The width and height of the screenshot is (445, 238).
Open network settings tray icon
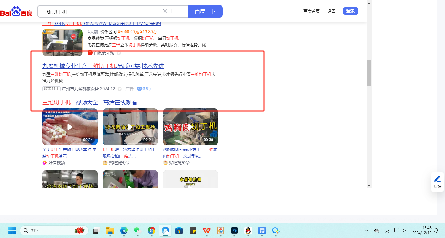(397, 230)
